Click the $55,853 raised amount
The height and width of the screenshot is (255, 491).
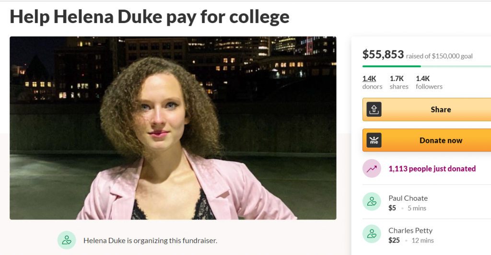point(383,55)
